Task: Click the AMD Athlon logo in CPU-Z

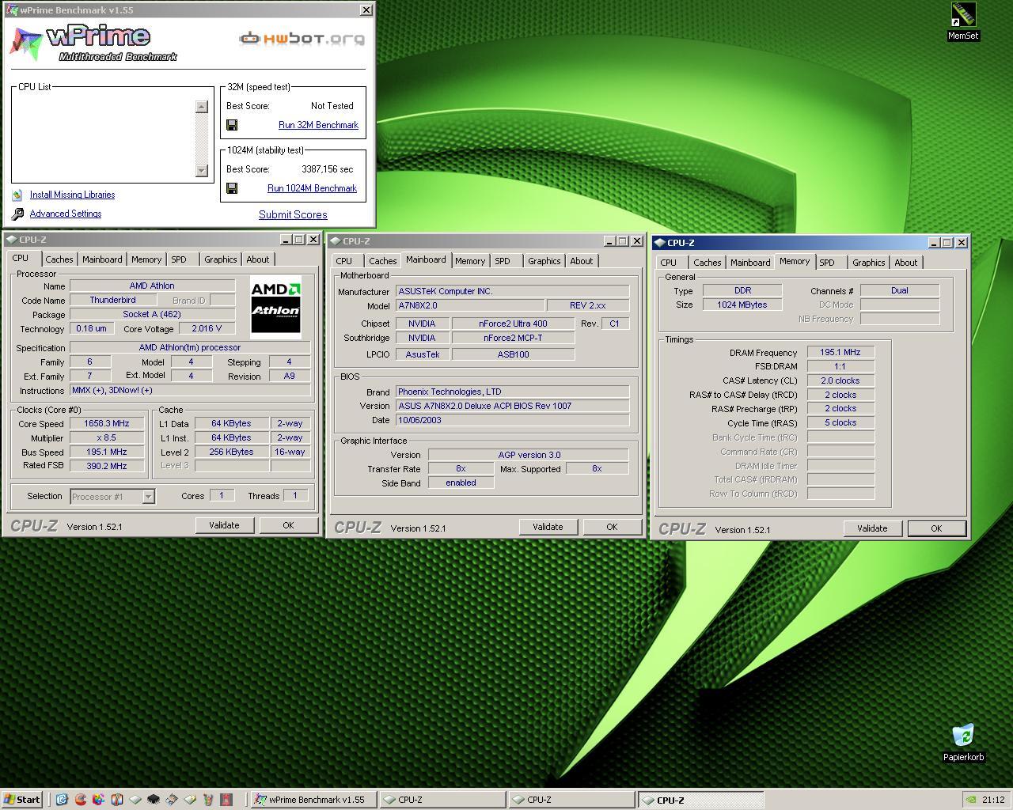Action: [x=275, y=305]
